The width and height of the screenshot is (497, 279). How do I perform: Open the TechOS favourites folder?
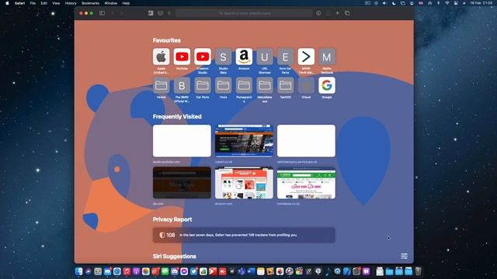pos(285,85)
